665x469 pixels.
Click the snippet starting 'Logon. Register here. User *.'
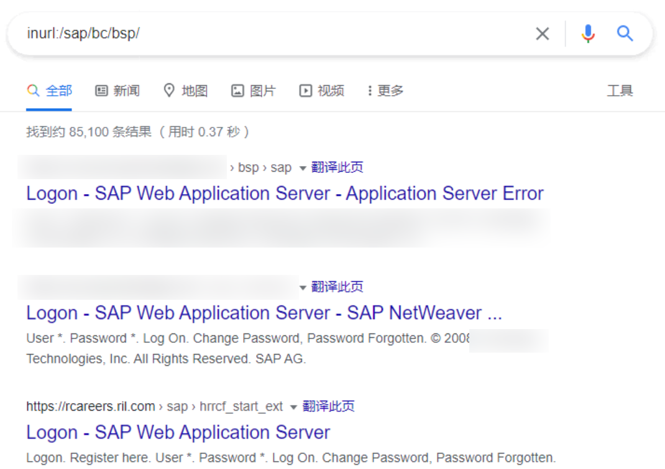[291, 458]
